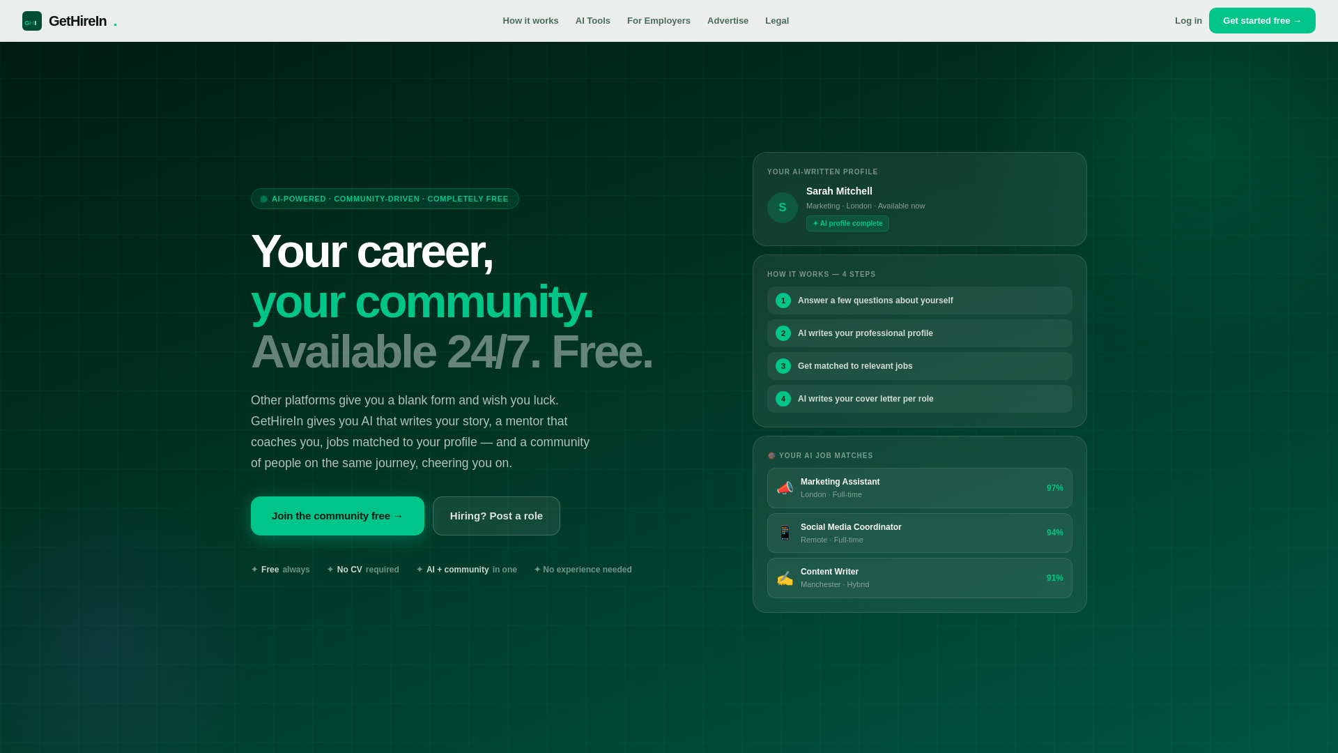Click the Sarah Mitchell avatar circle
Screen dimensions: 1338x753
point(783,208)
